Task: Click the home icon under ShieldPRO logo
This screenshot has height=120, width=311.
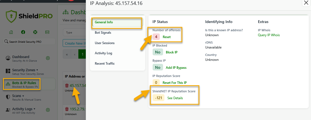Action: 11,32
